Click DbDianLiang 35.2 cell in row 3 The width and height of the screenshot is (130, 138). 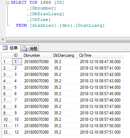click(x=64, y=75)
